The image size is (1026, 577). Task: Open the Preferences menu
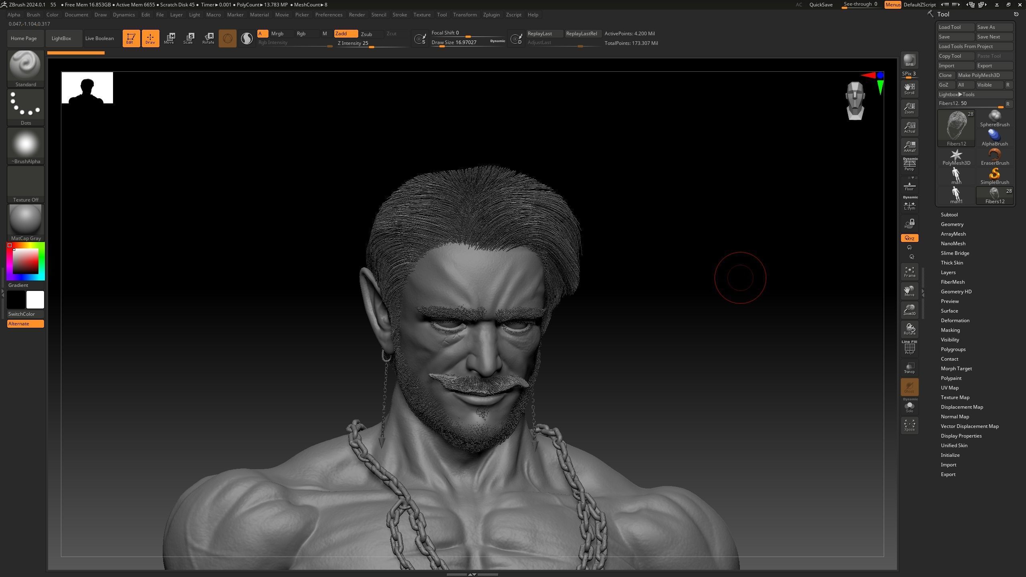click(x=329, y=15)
